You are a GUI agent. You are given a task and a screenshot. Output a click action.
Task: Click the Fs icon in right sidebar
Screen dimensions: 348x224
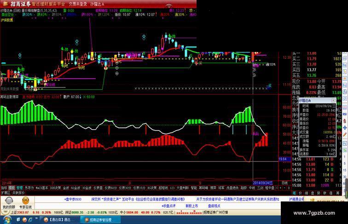coord(345,143)
